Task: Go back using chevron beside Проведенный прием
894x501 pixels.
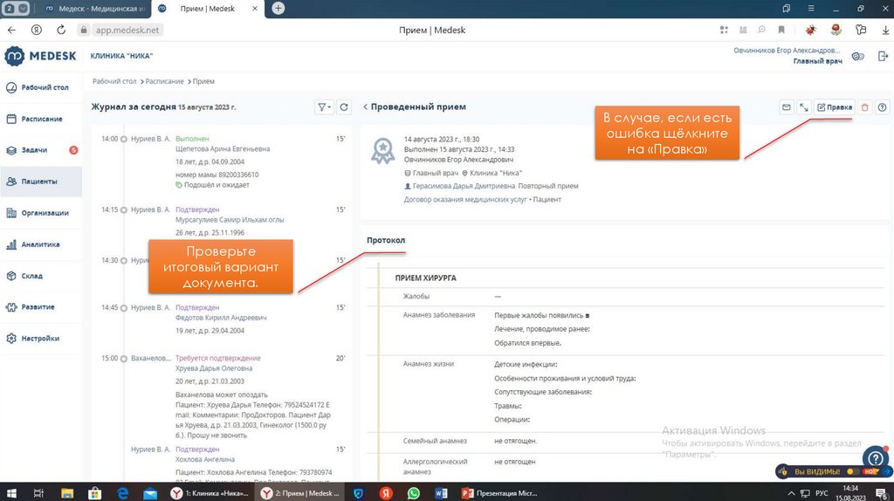Action: 365,107
